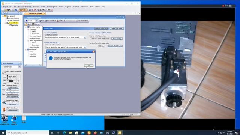This screenshot has height=135, width=240.
Task: Open Microsoft Edge from the taskbar
Action: coord(64,133)
